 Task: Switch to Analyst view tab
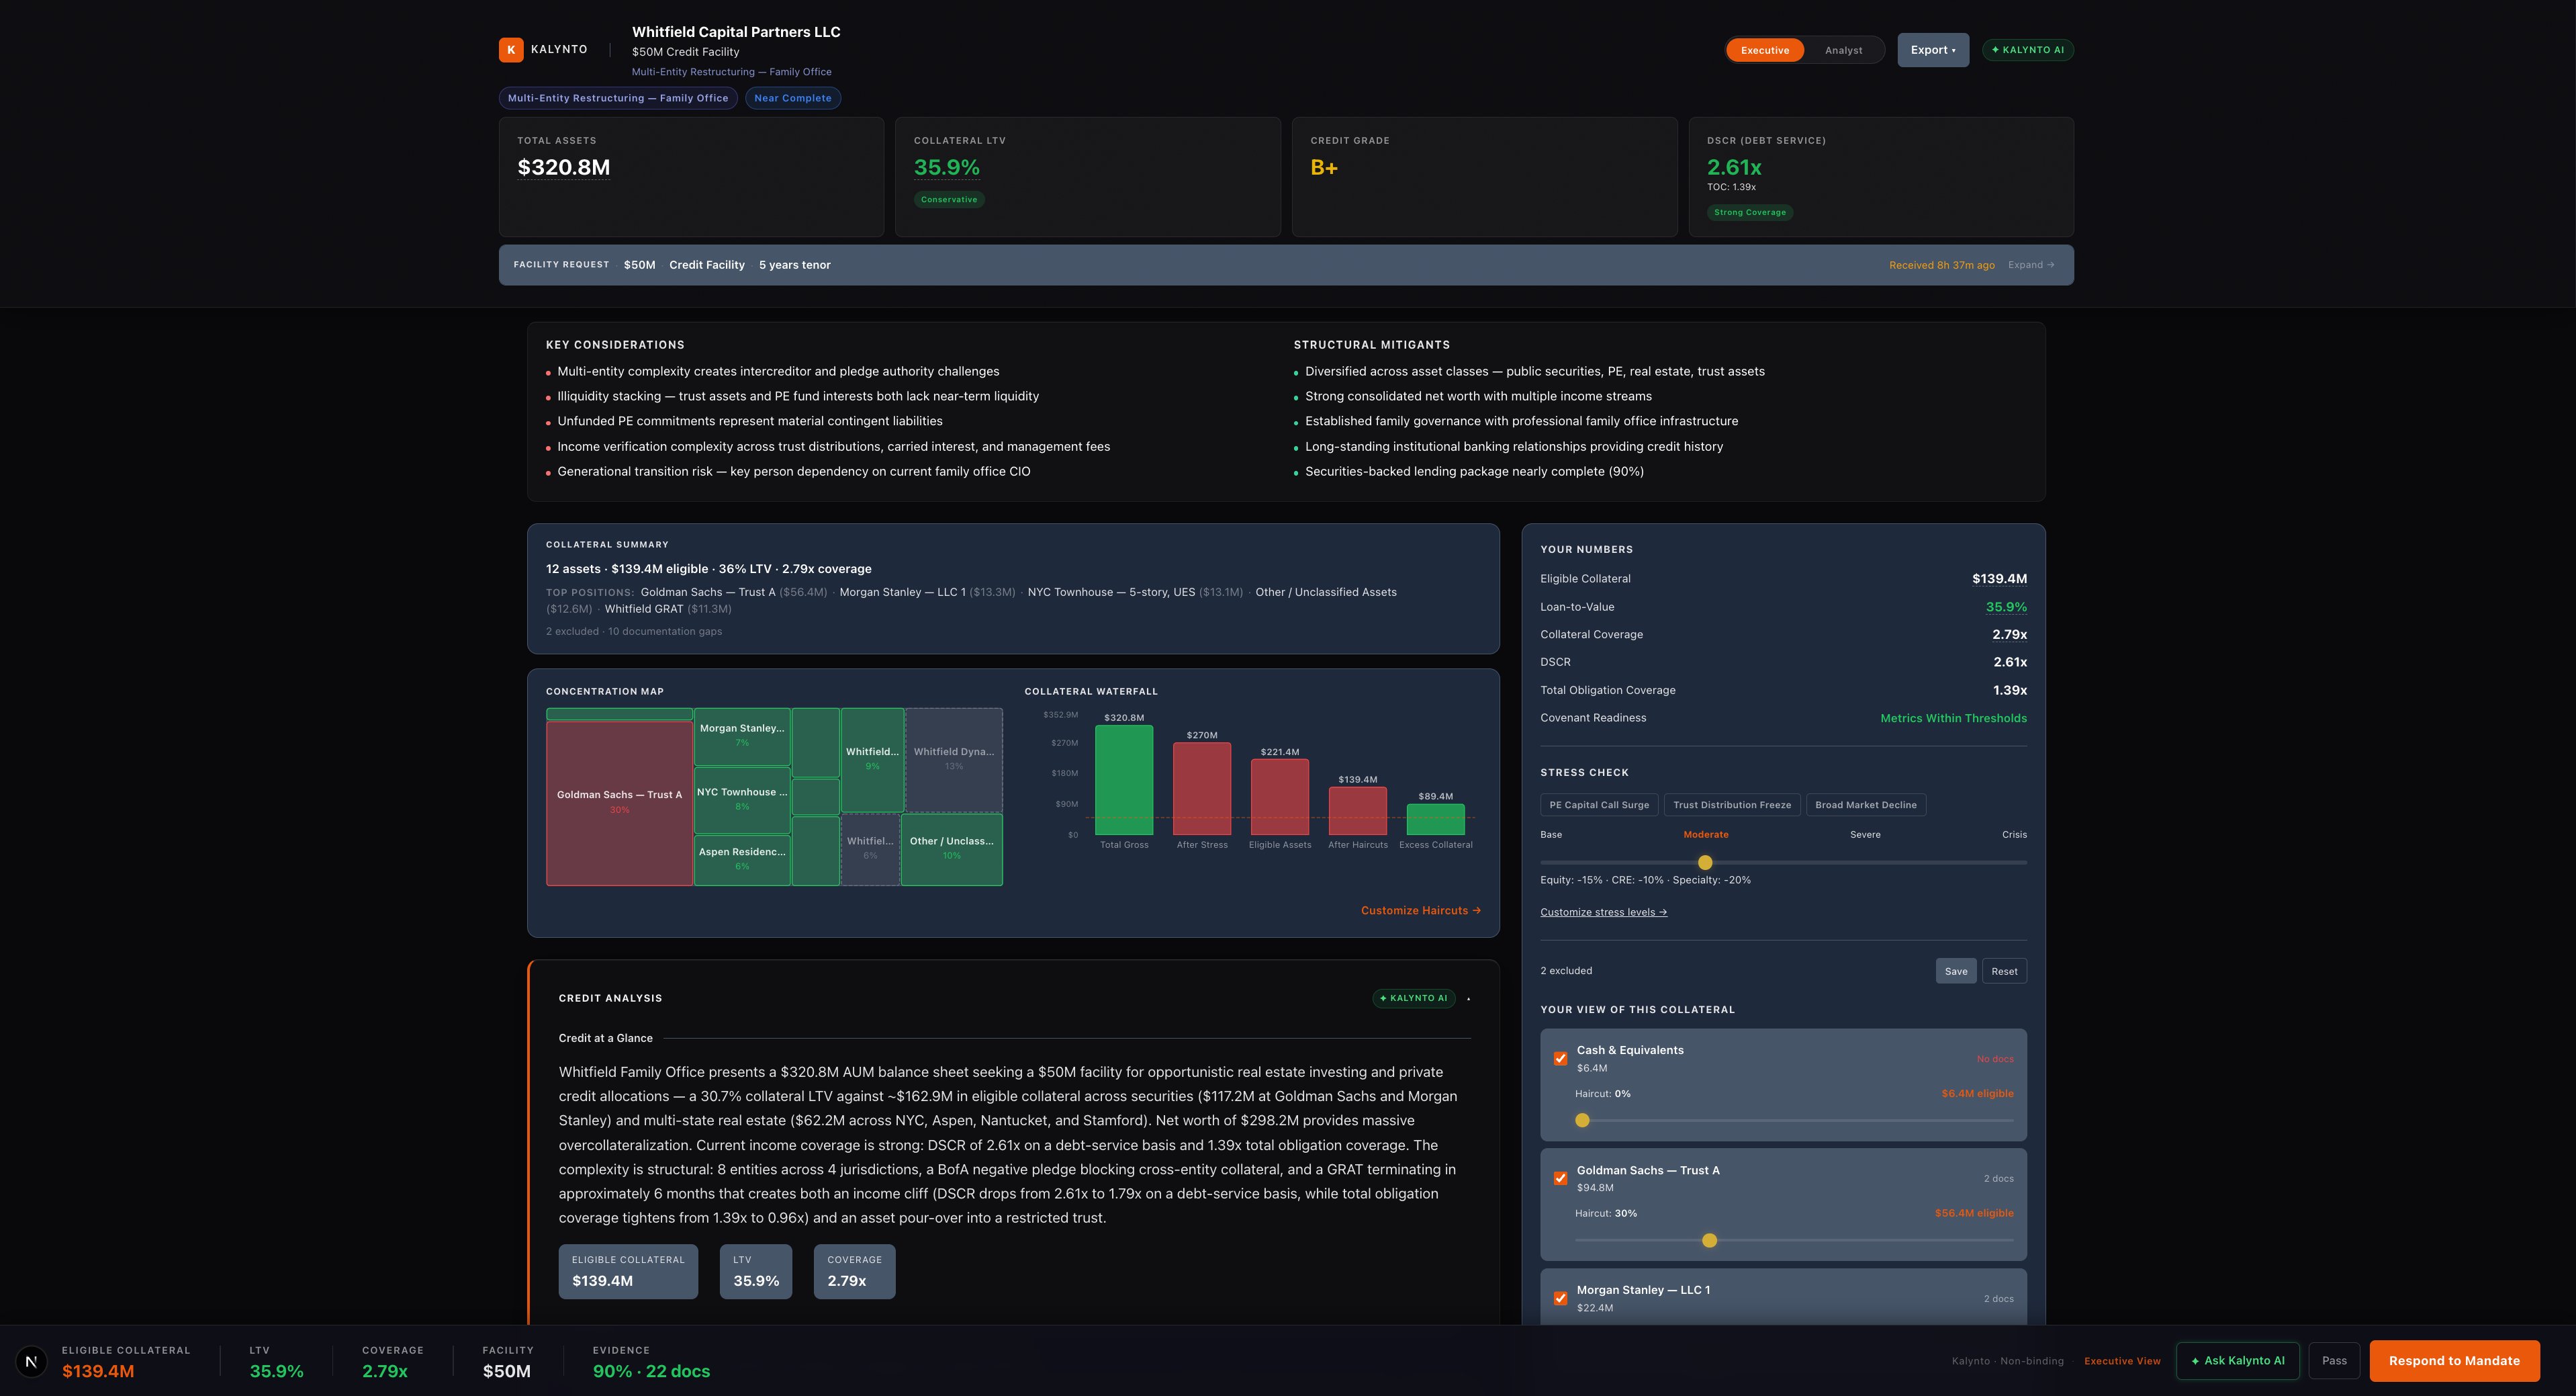click(x=1842, y=50)
